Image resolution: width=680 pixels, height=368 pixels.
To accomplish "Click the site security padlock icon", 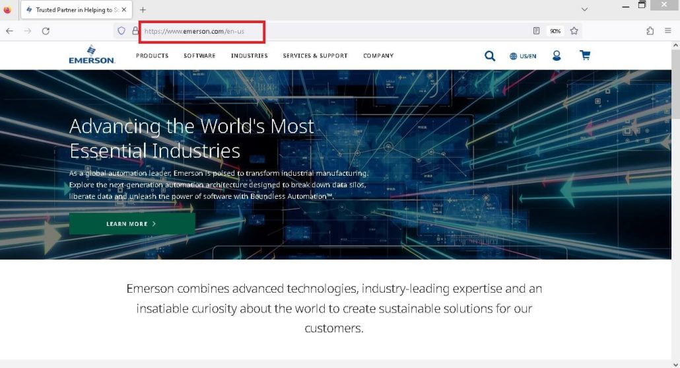I will (135, 31).
